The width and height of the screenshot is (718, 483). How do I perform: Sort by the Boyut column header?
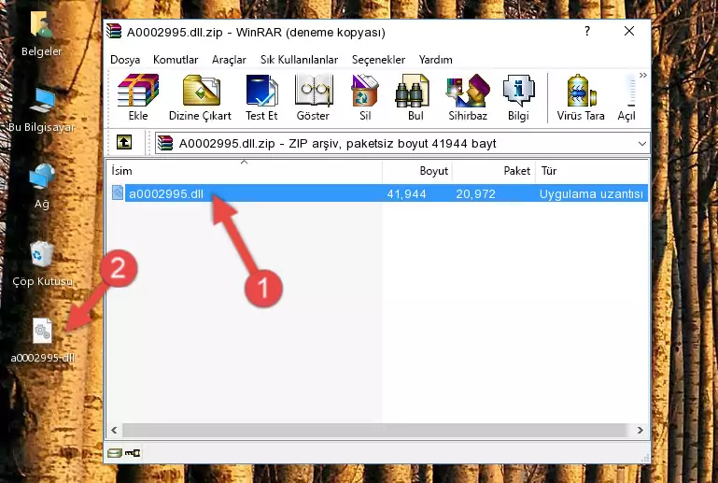point(417,171)
